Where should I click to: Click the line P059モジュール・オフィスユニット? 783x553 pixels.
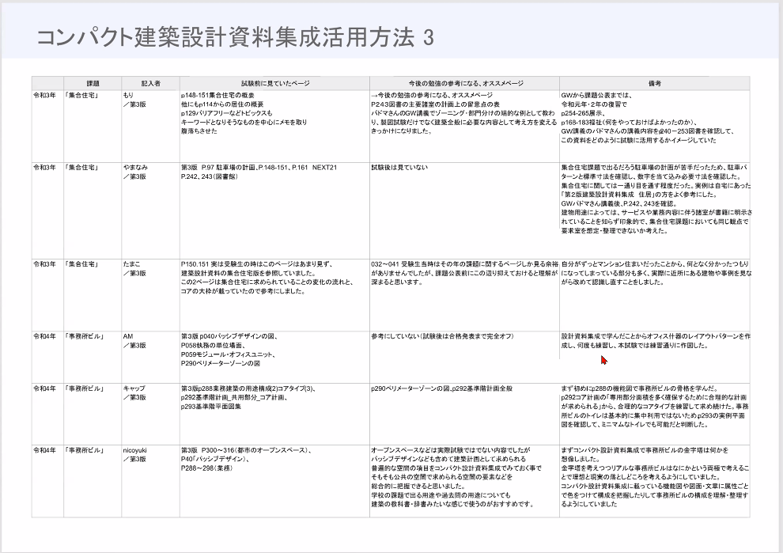(x=229, y=354)
